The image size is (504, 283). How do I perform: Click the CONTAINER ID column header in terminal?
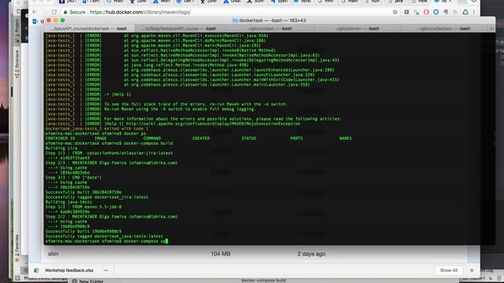[60, 138]
